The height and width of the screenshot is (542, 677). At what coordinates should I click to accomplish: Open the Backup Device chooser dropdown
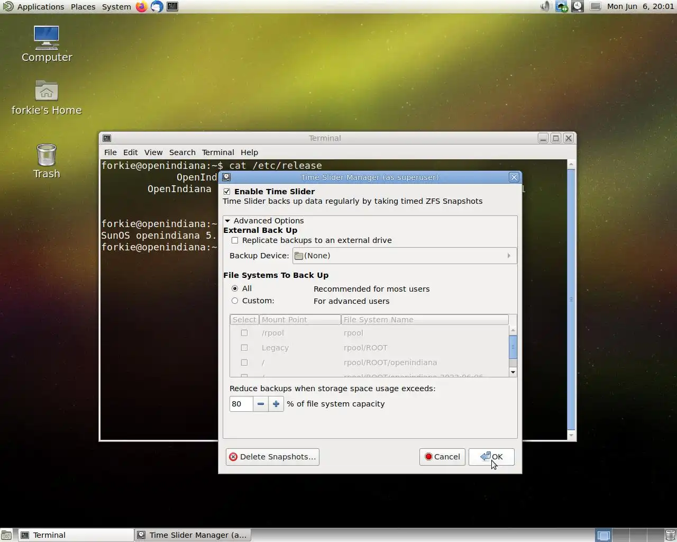click(x=405, y=256)
